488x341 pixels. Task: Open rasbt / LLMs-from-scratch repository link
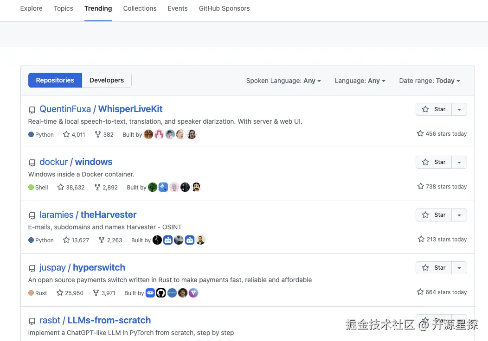coord(95,321)
